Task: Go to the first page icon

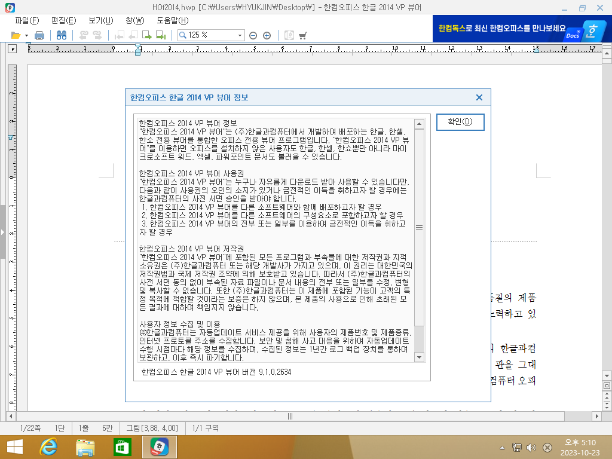Action: (x=119, y=35)
